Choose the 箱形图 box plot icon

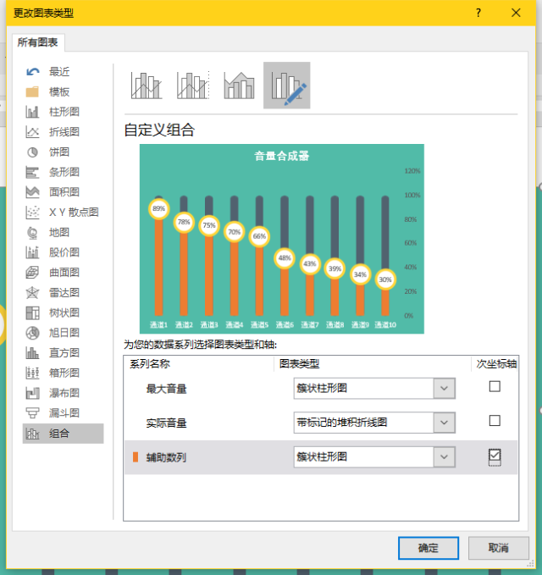(33, 373)
